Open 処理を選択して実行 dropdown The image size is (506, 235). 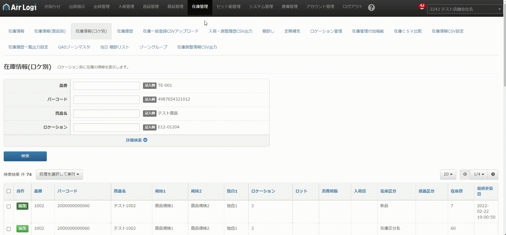[59, 174]
